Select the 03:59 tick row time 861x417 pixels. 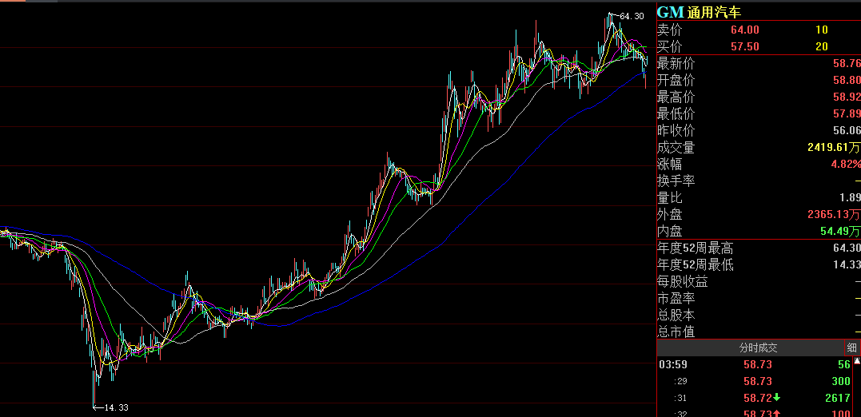[x=672, y=364]
